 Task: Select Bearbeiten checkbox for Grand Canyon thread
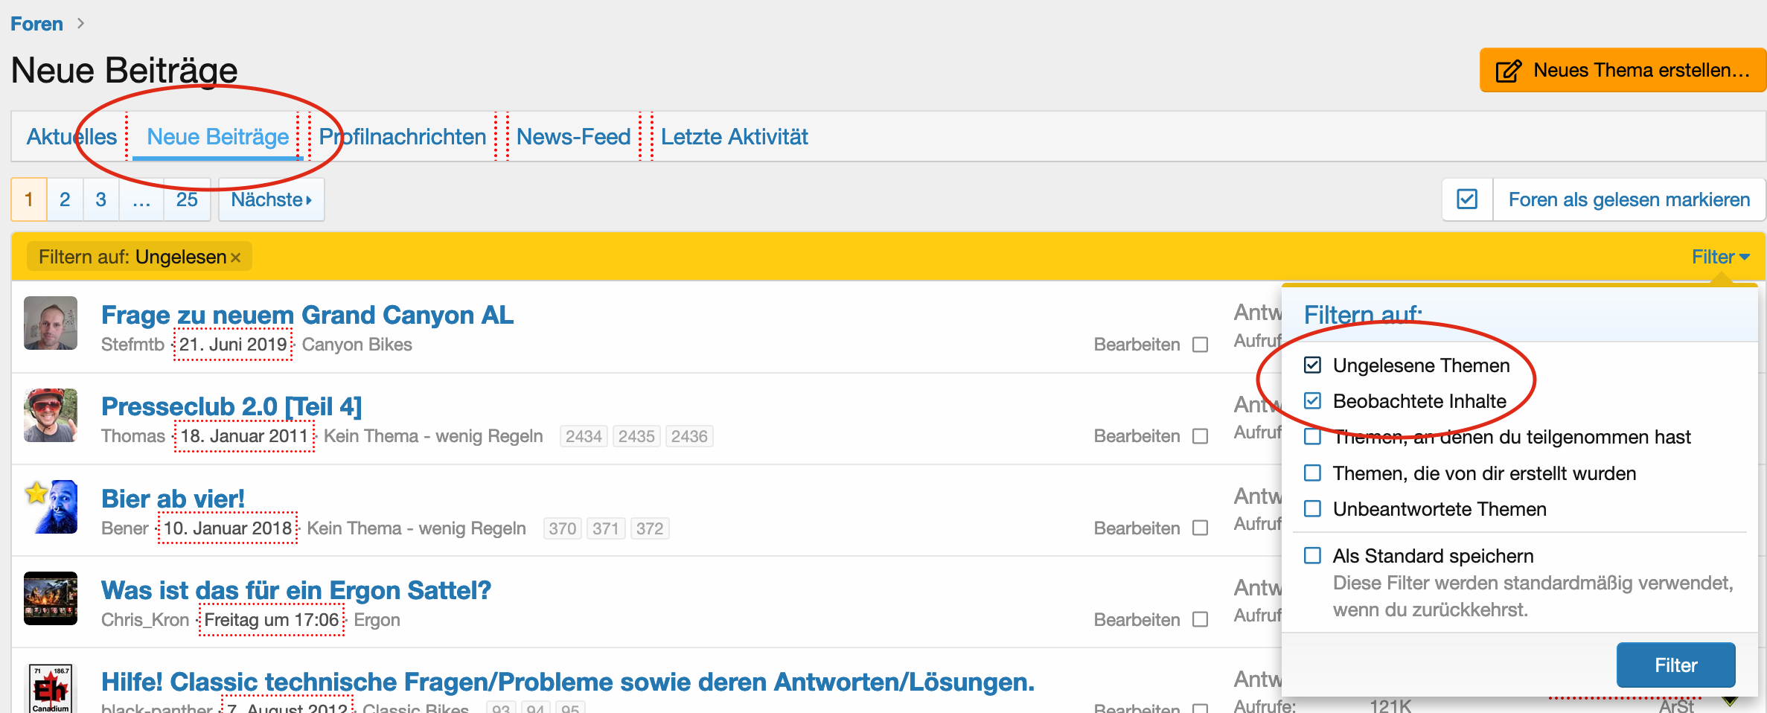tap(1200, 345)
